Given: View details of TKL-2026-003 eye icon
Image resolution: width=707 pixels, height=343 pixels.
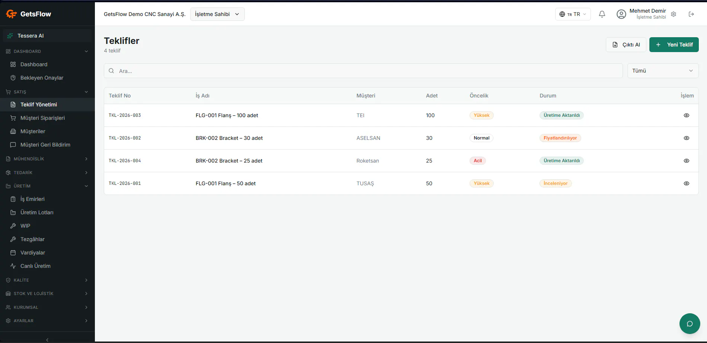Looking at the screenshot, I should point(686,115).
